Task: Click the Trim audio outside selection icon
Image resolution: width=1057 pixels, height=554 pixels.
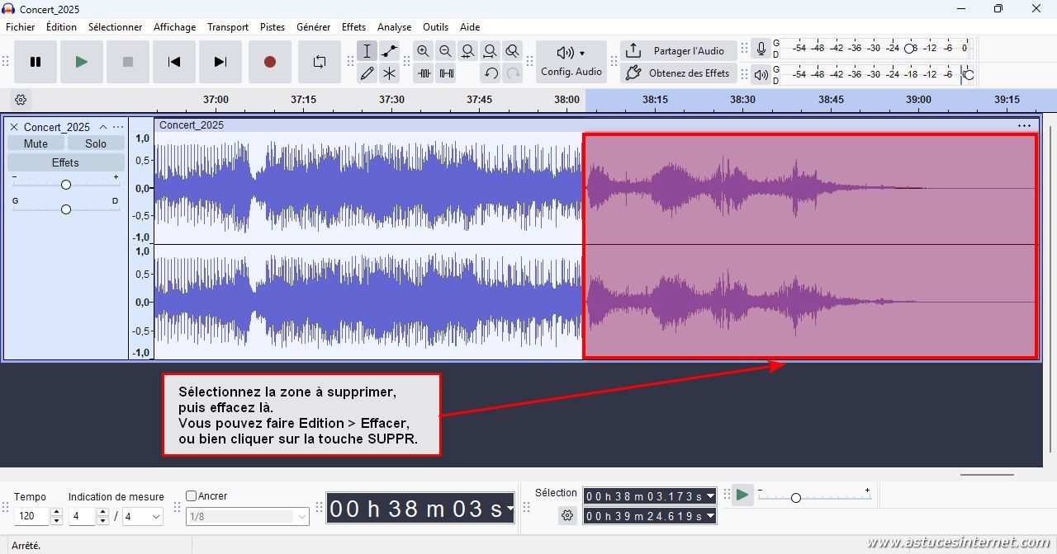Action: 424,73
